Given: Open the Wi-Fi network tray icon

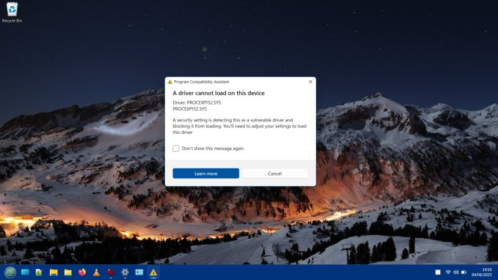Looking at the screenshot, I should 448,273.
